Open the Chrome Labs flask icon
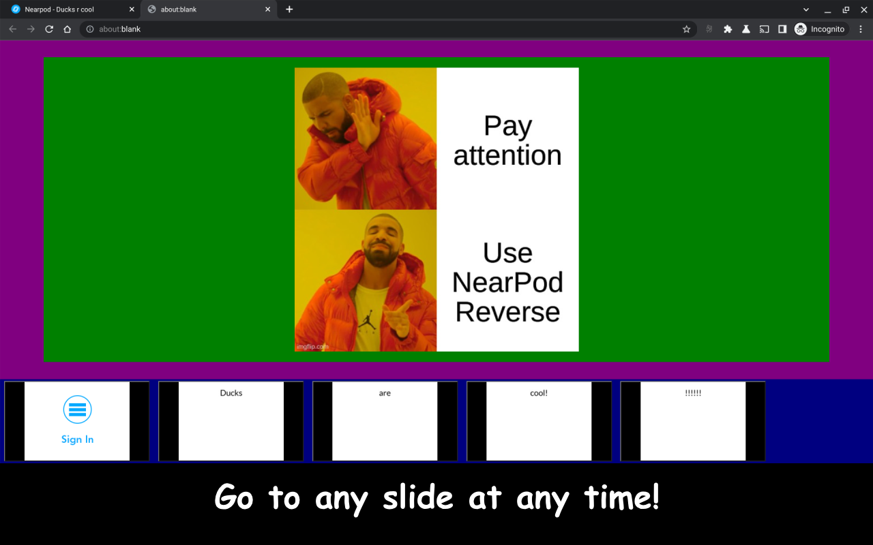This screenshot has width=873, height=545. [746, 29]
